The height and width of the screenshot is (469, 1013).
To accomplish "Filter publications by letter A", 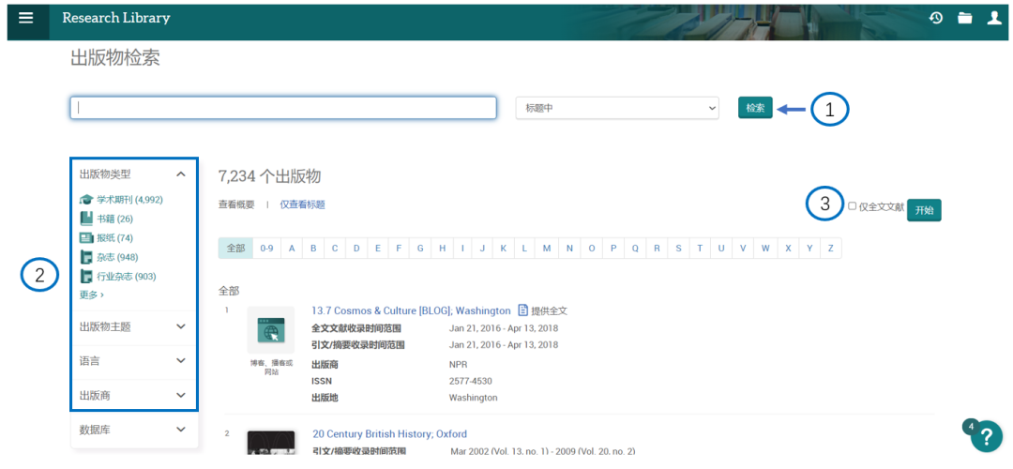I will (292, 248).
